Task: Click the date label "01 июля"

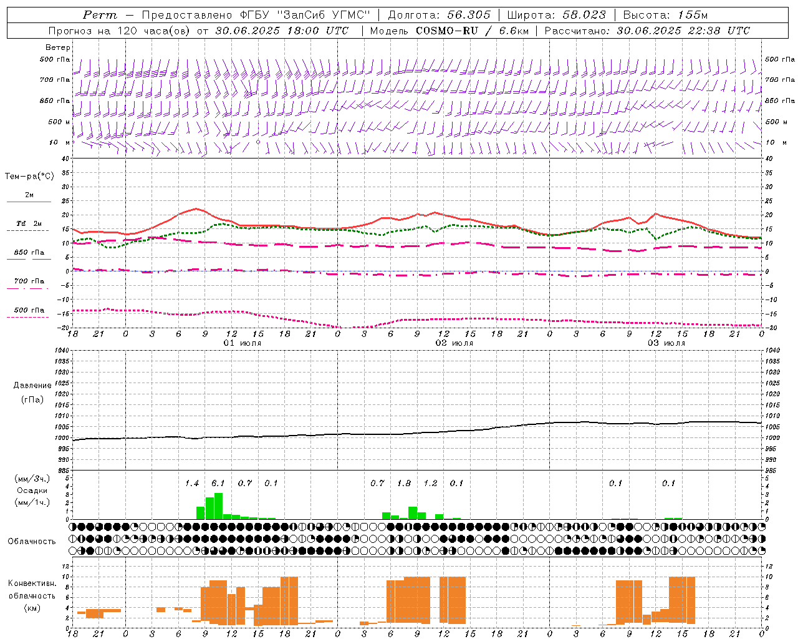Action: [243, 343]
